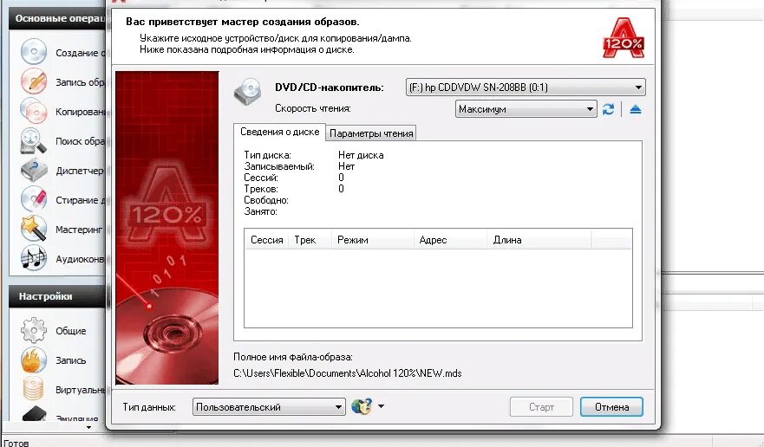Click the Общие settings link

[x=70, y=331]
